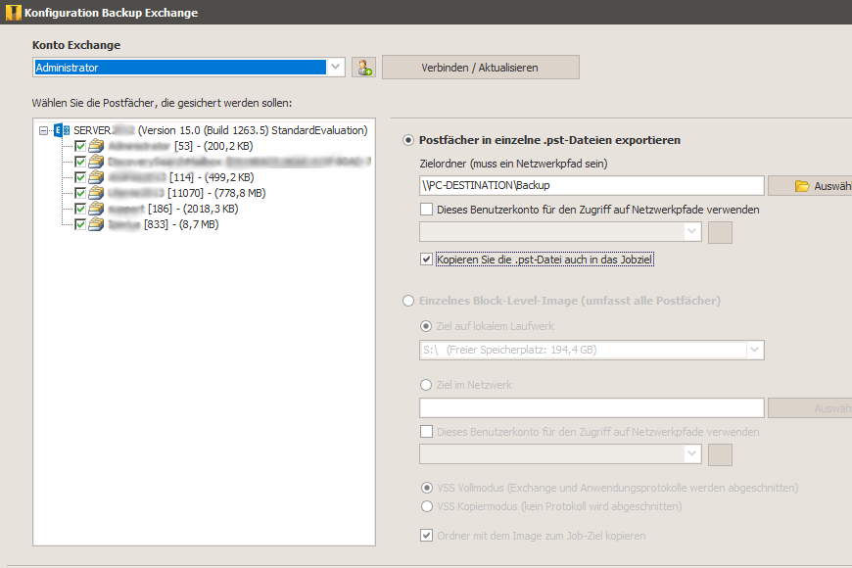The height and width of the screenshot is (568, 852).
Task: Click the 'Konfiguration Backup Exchange' window title
Action: coord(111,13)
